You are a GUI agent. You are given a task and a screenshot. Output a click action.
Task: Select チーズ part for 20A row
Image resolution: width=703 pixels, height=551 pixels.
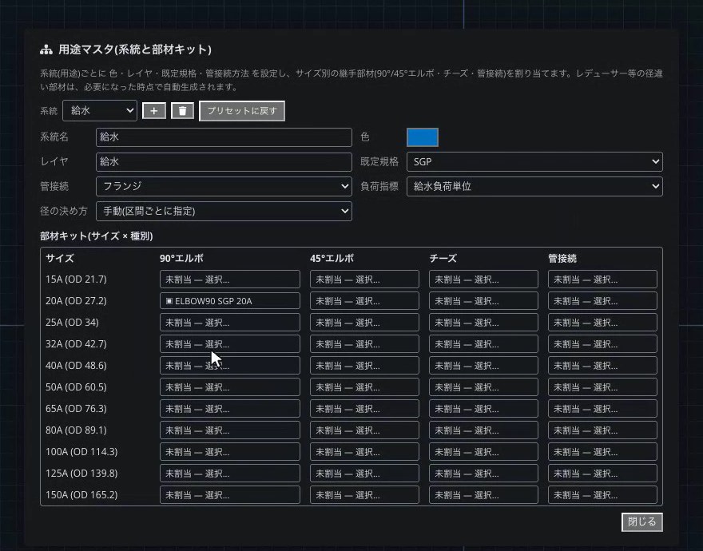point(483,301)
